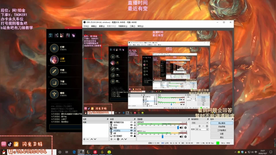
Task: Open 帮助(H) menu in OBS
Action: tap(140, 26)
